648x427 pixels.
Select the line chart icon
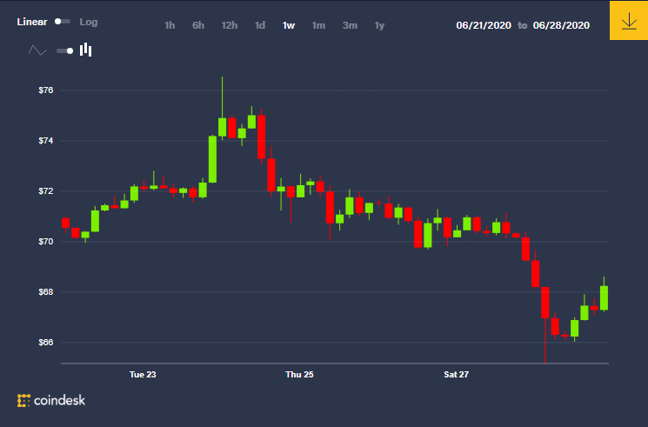37,50
